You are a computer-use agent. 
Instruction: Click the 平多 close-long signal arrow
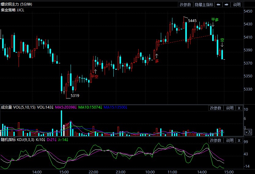(213, 25)
